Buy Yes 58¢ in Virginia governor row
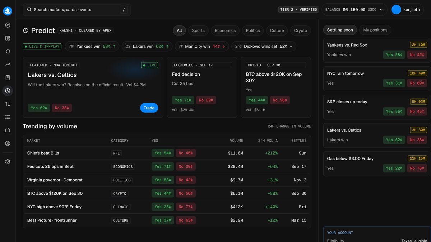Screen dimensions: 431x242 coord(163,180)
